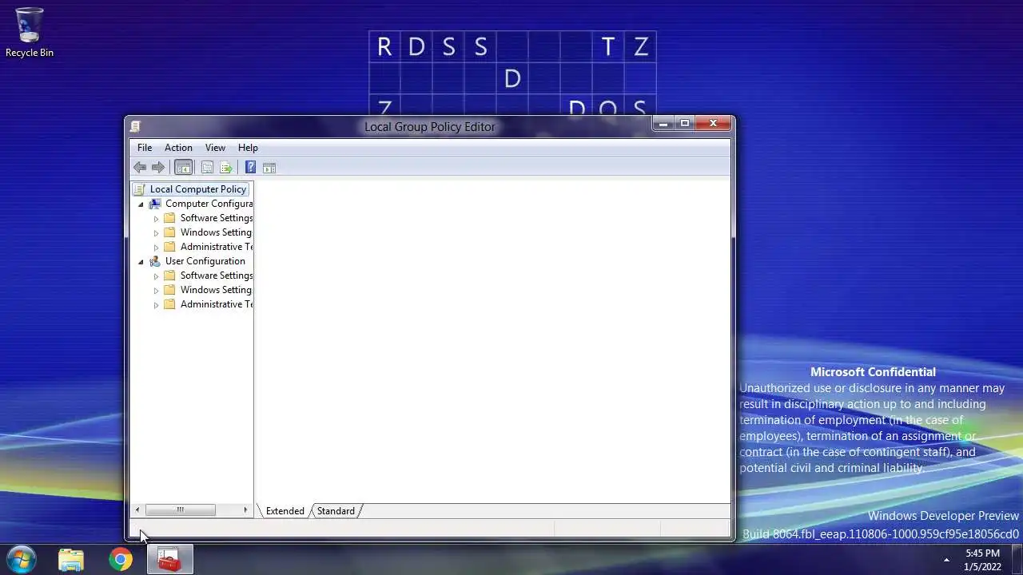The height and width of the screenshot is (575, 1023).
Task: Switch to the Standard tab
Action: (x=336, y=511)
